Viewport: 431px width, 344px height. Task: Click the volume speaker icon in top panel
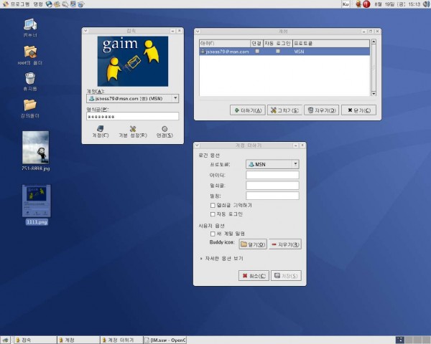pos(426,4)
